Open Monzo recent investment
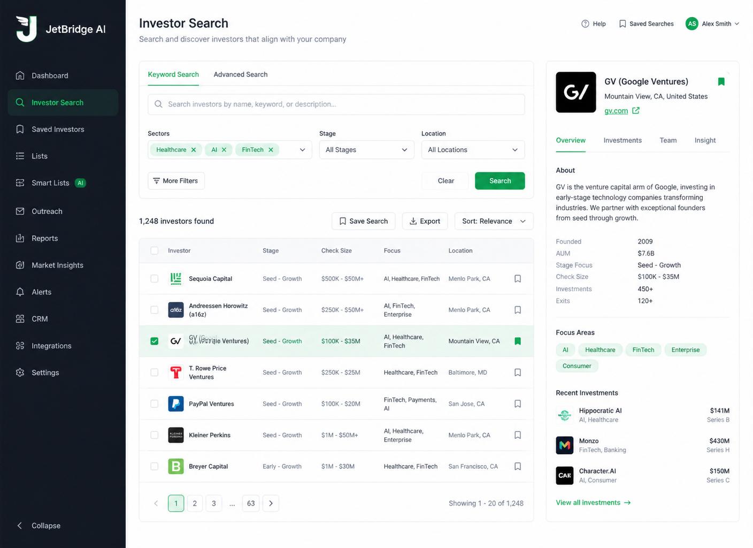This screenshot has height=548, width=753. click(643, 445)
